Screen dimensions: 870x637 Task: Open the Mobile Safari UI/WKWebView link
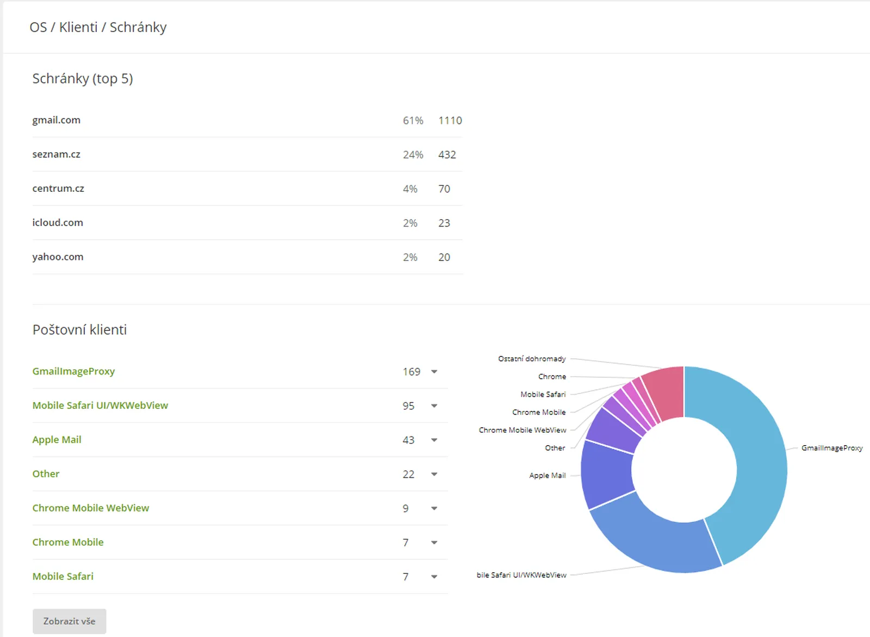pos(100,405)
